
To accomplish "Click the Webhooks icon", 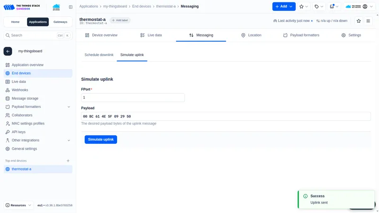I will [8, 90].
